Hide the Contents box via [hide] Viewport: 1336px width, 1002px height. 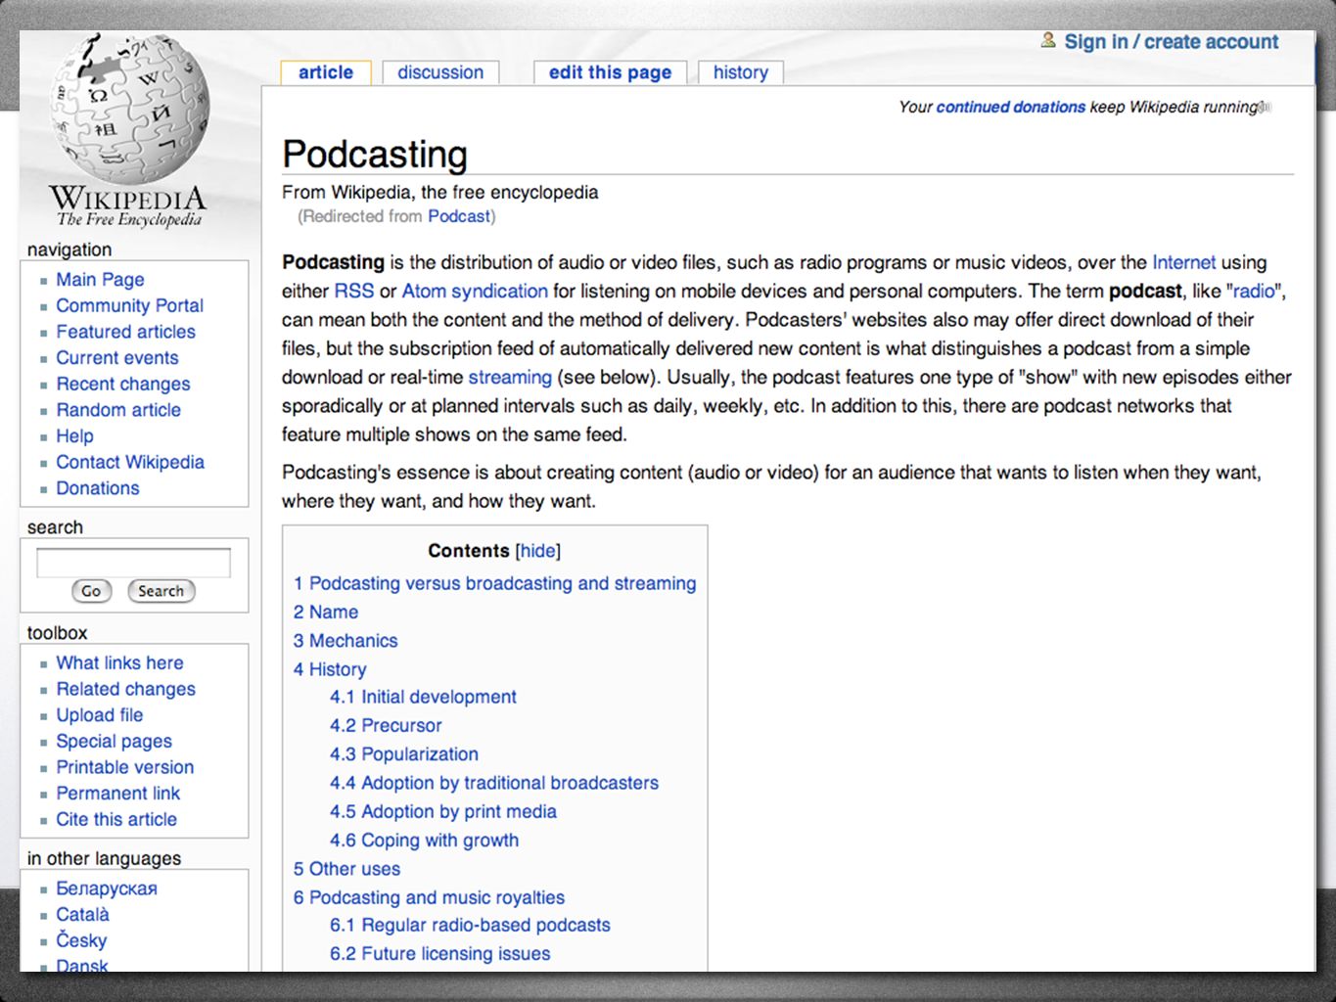click(x=538, y=551)
